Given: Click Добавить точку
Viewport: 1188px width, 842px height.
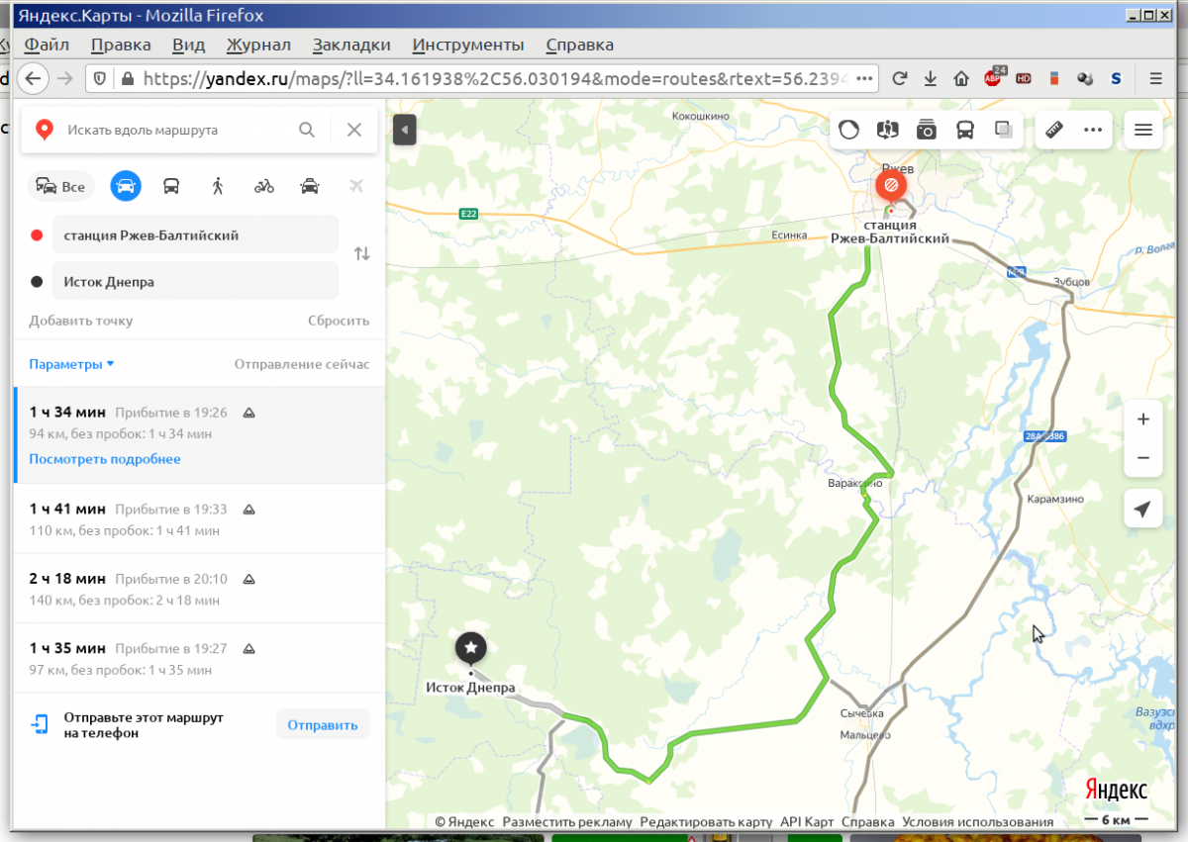Looking at the screenshot, I should click(81, 321).
